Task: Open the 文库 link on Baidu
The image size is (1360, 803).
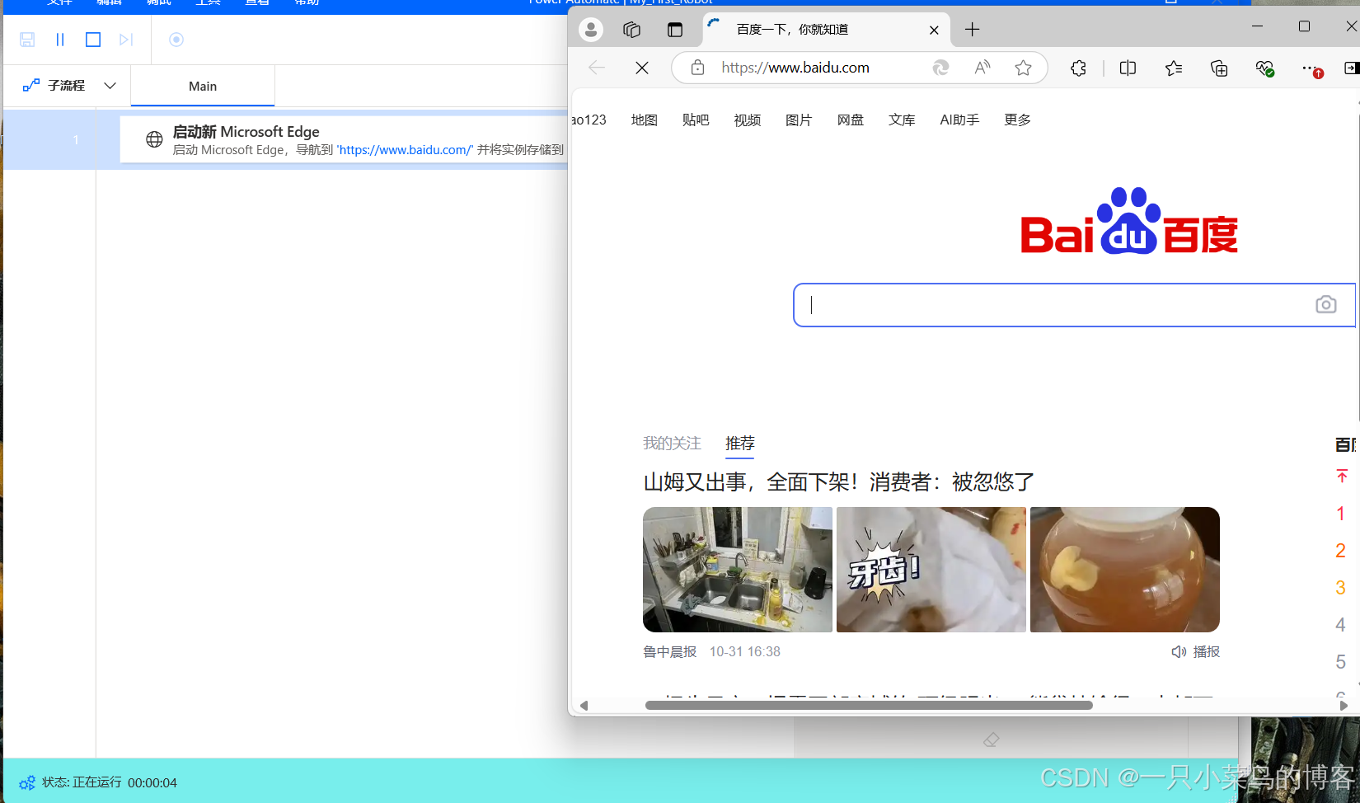Action: pyautogui.click(x=902, y=120)
